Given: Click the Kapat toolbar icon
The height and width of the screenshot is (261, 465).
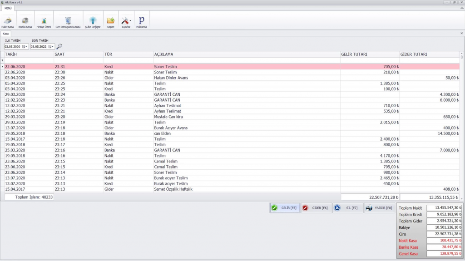Looking at the screenshot, I should coord(110,21).
